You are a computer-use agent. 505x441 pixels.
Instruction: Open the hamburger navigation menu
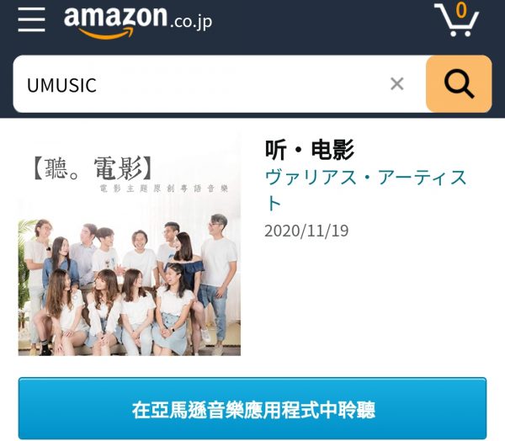coord(32,20)
